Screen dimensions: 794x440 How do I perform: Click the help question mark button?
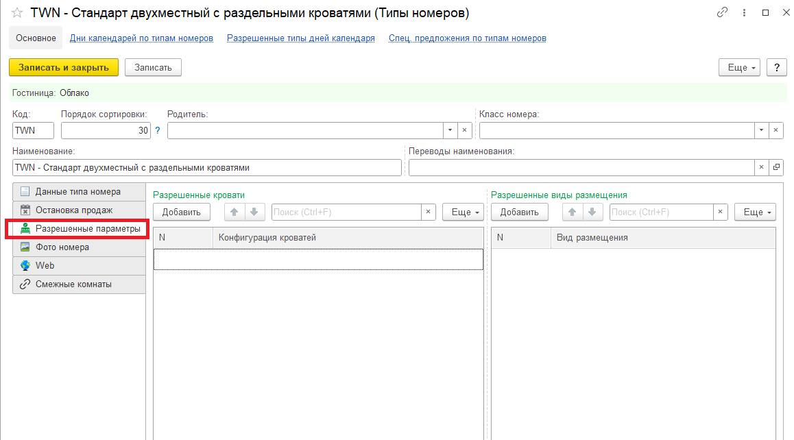776,67
